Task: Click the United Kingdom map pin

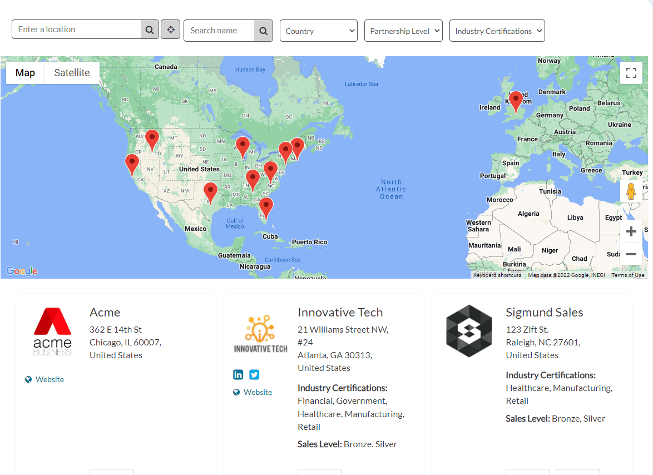Action: (516, 101)
